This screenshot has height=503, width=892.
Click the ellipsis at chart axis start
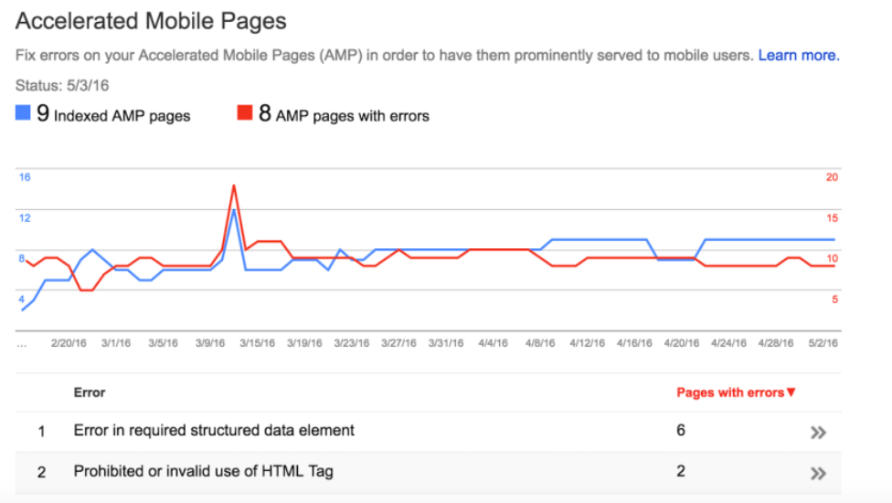click(22, 344)
